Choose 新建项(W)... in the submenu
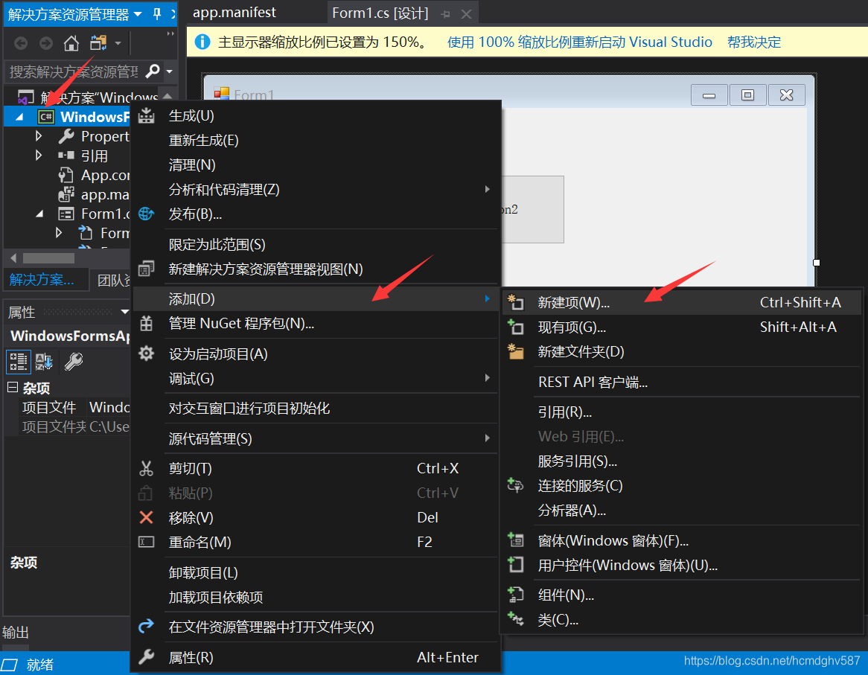This screenshot has height=675, width=868. click(681, 302)
